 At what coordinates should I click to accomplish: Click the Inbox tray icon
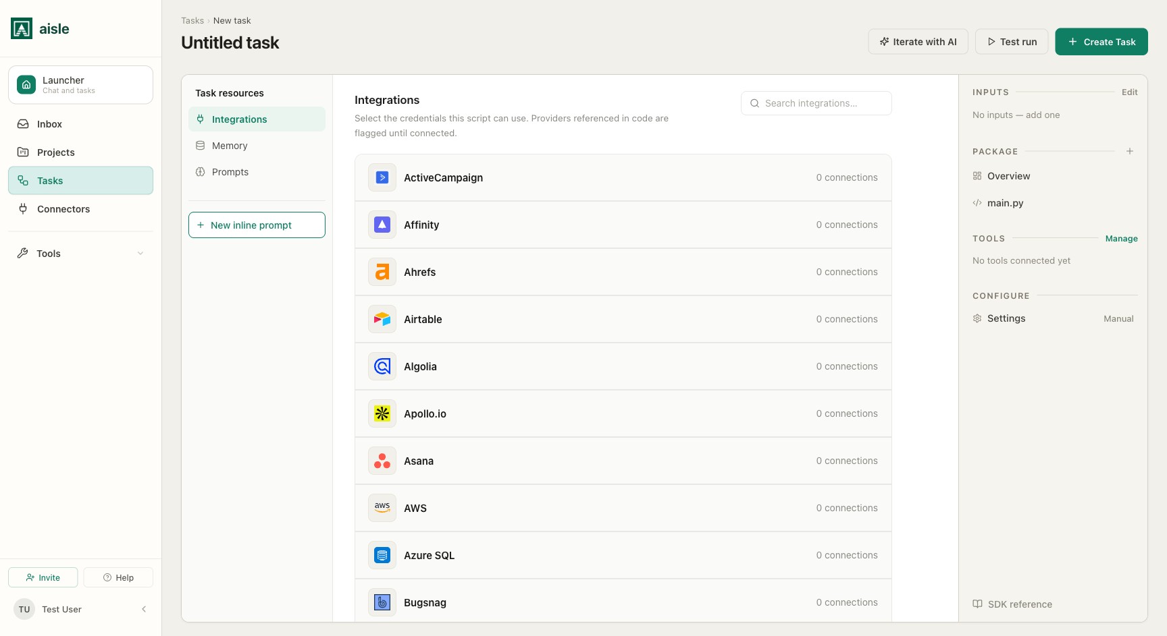pyautogui.click(x=23, y=124)
